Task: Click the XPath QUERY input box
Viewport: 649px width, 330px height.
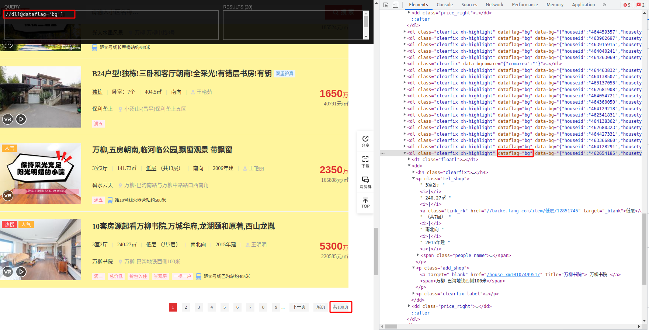Action: click(x=111, y=25)
